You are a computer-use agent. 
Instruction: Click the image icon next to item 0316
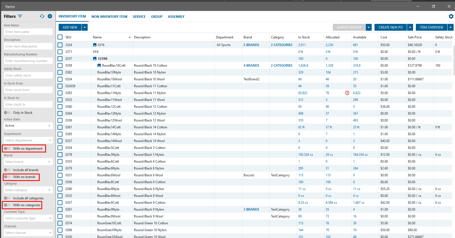pyautogui.click(x=95, y=45)
